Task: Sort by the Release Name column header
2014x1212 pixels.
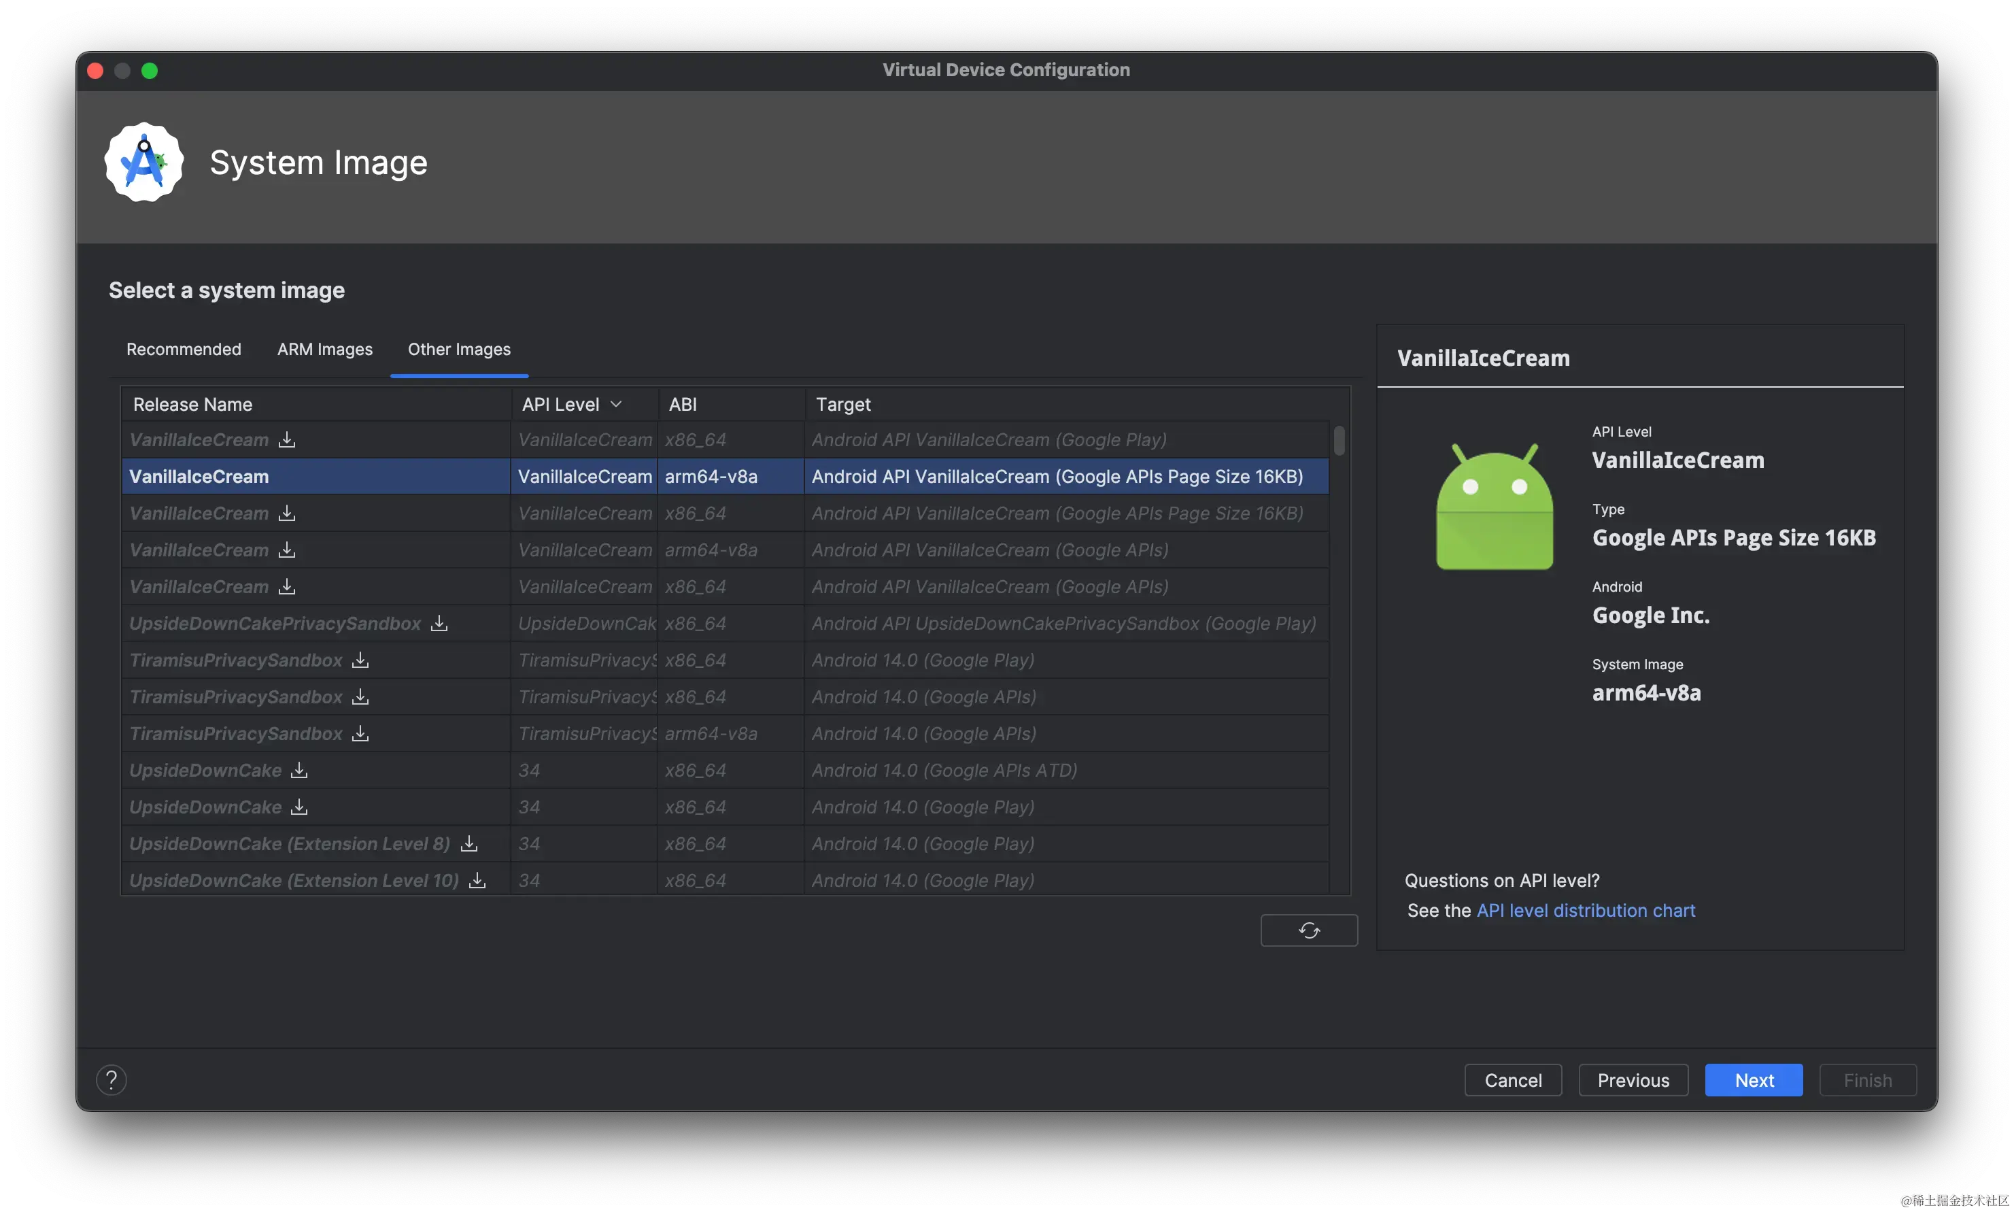Action: point(192,404)
